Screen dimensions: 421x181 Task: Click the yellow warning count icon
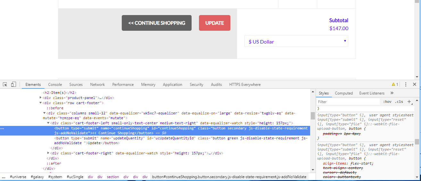(395, 85)
